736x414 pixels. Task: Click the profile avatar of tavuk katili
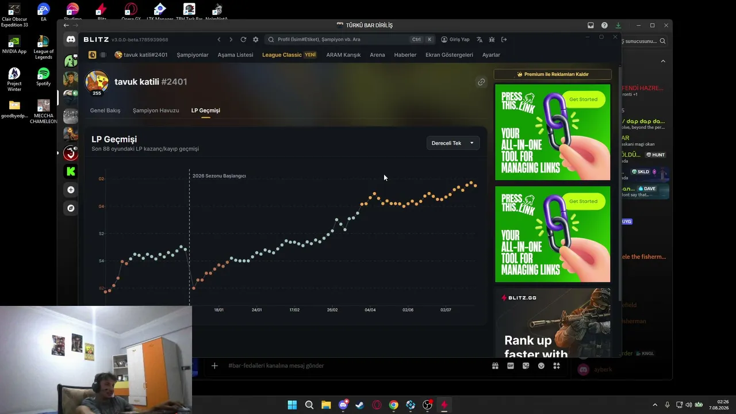97,82
